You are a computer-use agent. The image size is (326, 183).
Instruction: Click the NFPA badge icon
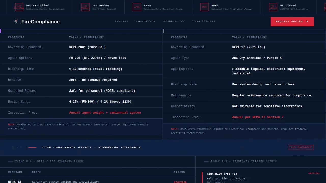point(204,7)
